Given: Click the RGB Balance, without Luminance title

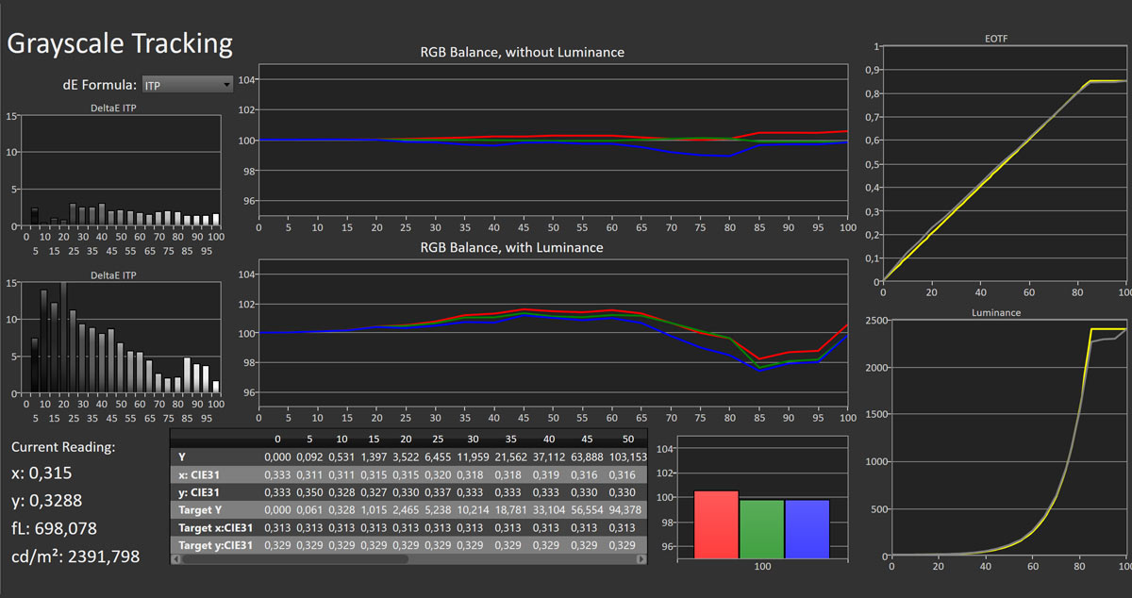Looking at the screenshot, I should click(522, 52).
